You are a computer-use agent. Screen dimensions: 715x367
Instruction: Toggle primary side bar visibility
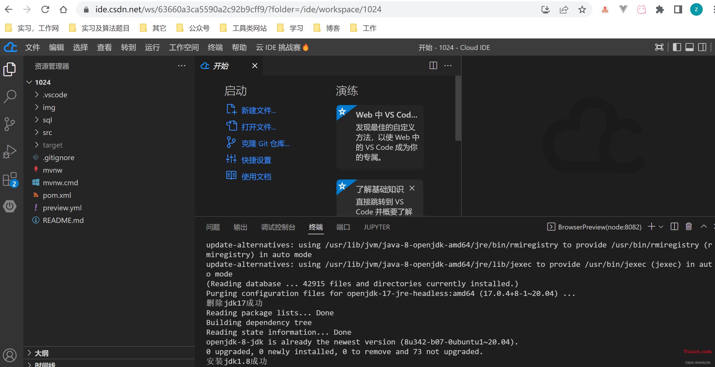[x=677, y=47]
